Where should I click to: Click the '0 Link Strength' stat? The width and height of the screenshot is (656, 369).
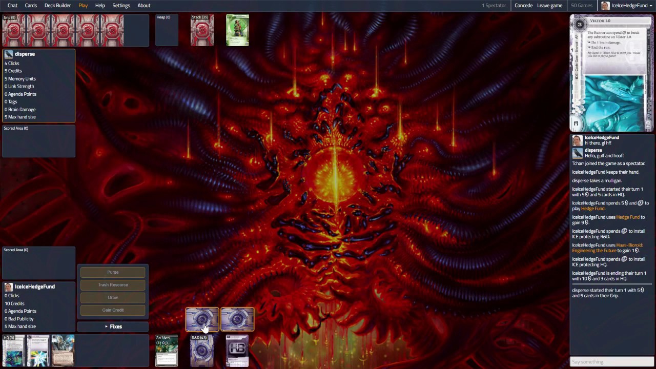tap(19, 87)
